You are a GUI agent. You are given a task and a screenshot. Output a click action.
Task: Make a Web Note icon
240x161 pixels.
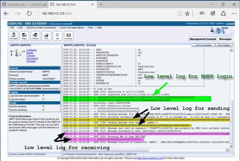pyautogui.click(x=213, y=13)
